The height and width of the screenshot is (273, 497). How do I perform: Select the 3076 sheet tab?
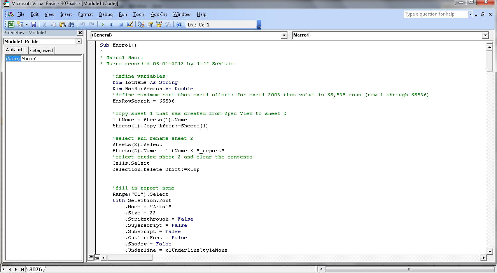(35, 269)
